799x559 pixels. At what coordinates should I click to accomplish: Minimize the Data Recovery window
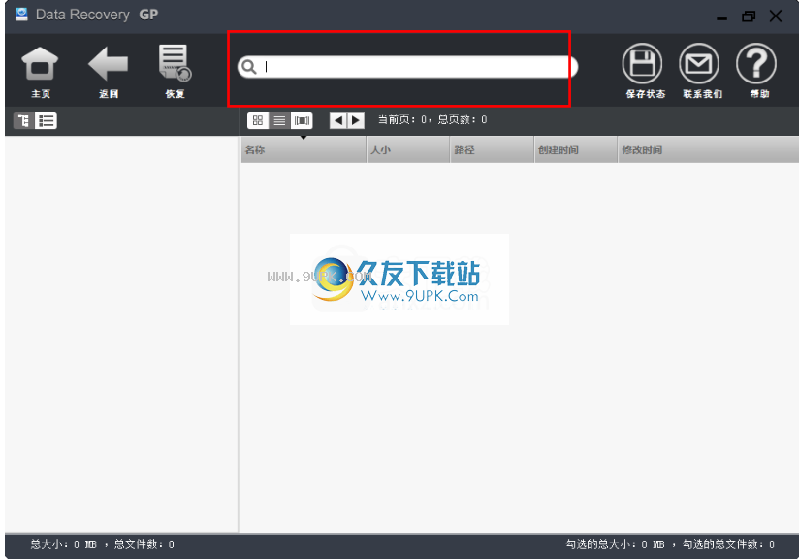pyautogui.click(x=721, y=16)
